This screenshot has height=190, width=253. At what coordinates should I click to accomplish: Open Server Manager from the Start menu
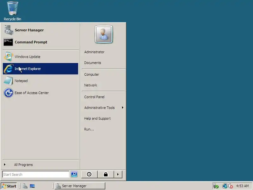(40, 30)
